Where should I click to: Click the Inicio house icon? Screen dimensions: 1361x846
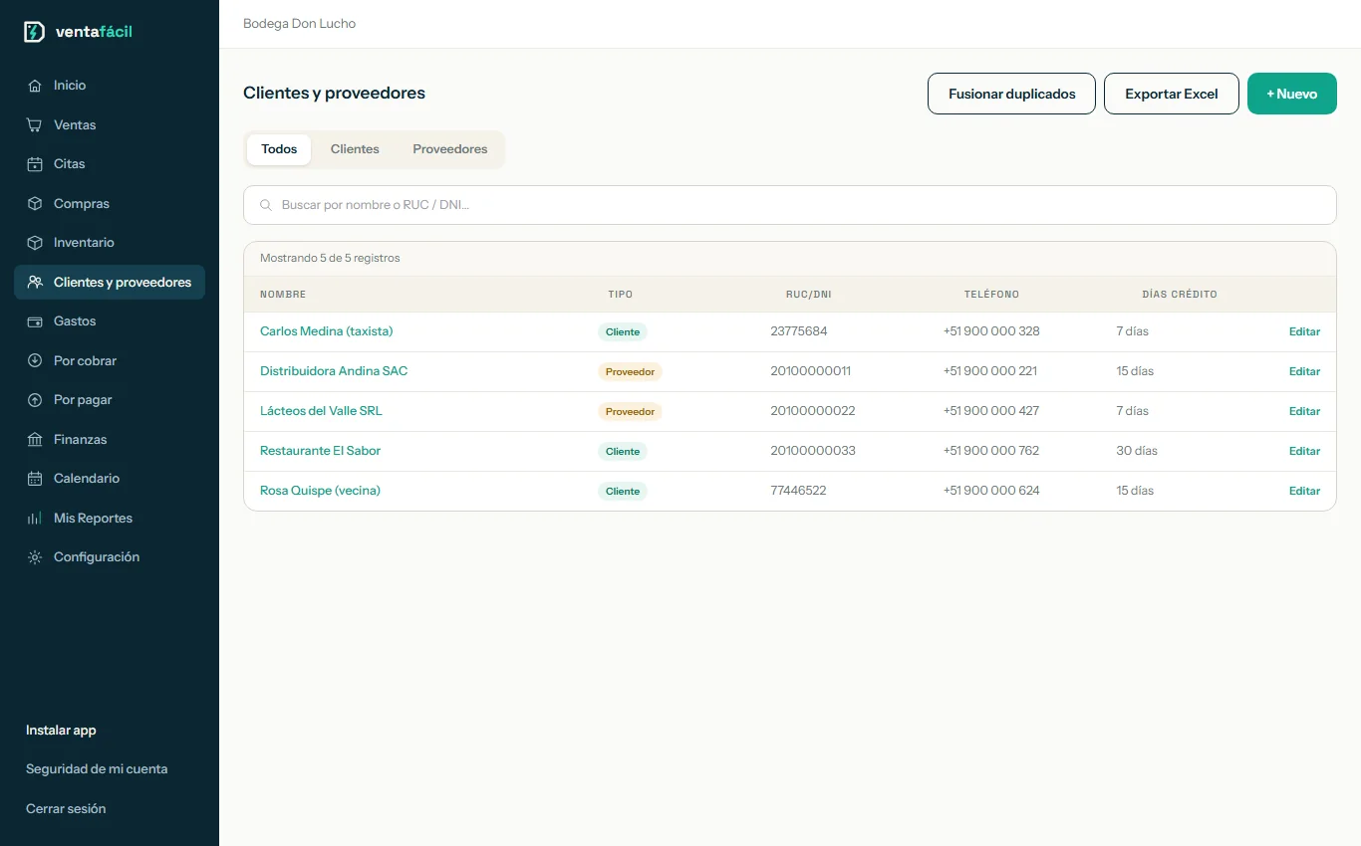tap(35, 86)
